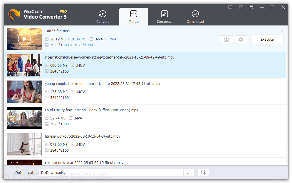This screenshot has width=292, height=183.
Task: Maximize the Video Converter window
Action: pyautogui.click(x=273, y=7)
